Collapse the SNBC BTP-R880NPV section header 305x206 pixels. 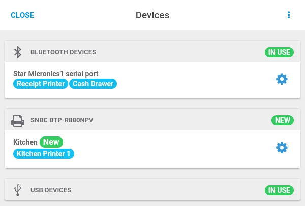(152, 120)
